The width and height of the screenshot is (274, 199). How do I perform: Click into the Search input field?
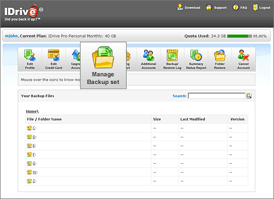tap(216, 96)
